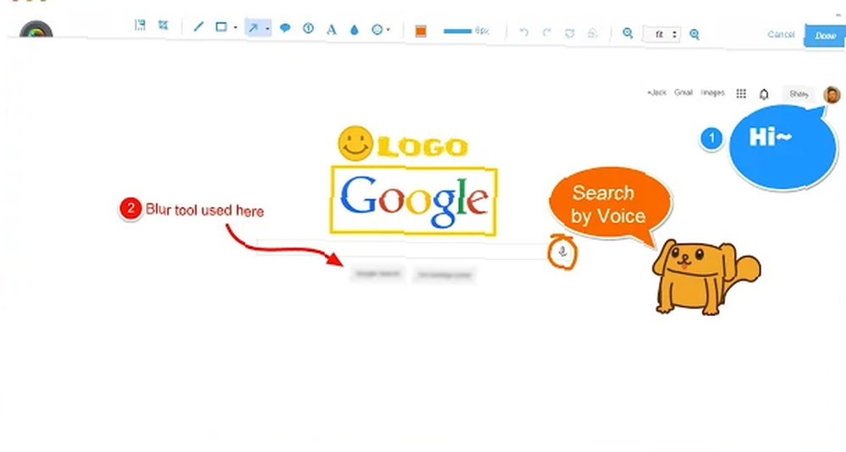The height and width of the screenshot is (452, 846).
Task: Select the text tool
Action: [332, 30]
